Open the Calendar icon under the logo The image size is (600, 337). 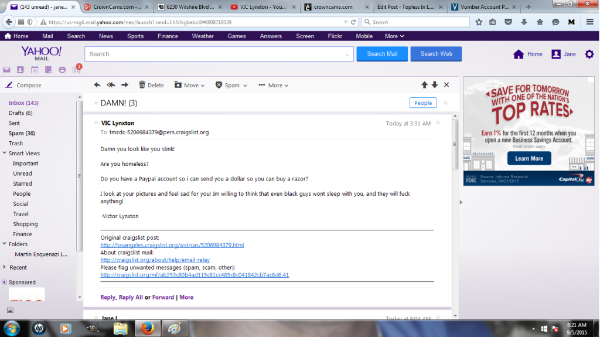(x=35, y=70)
